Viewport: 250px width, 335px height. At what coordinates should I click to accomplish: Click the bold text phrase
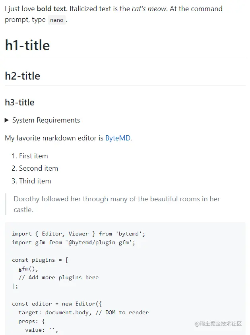tap(51, 9)
